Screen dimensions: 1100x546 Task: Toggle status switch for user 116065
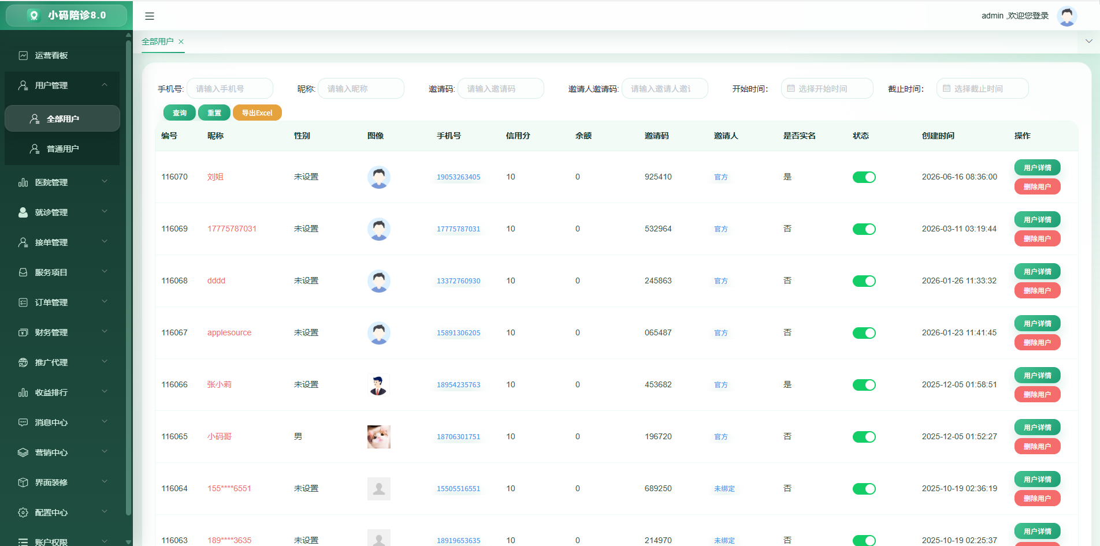coord(864,437)
